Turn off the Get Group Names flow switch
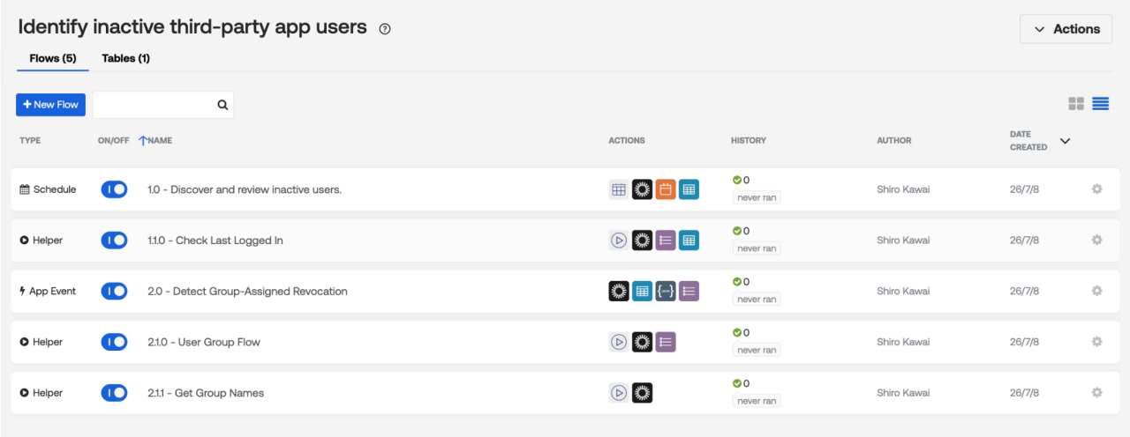This screenshot has width=1130, height=437. [x=115, y=393]
